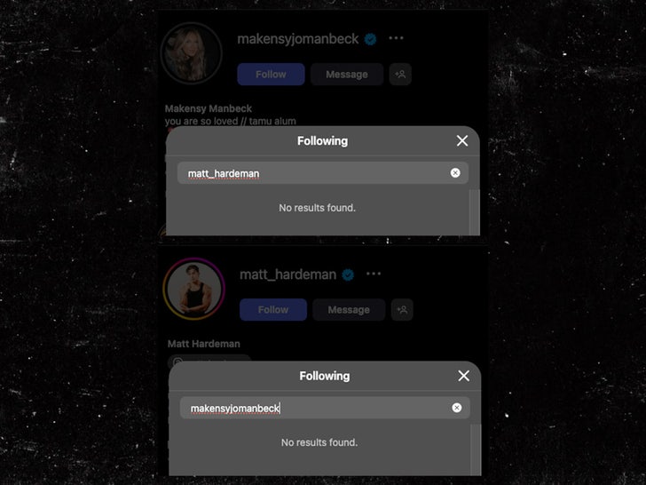This screenshot has width=646, height=485.
Task: Follow matt_hardeman
Action: [x=273, y=310]
